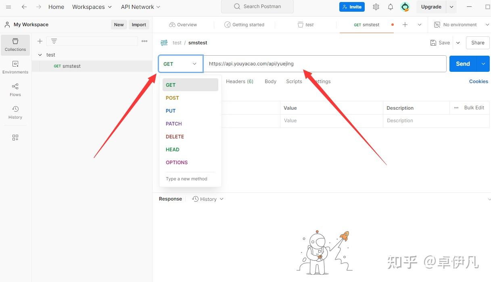Open the settings gear icon
The width and height of the screenshot is (491, 282).
pos(376,7)
